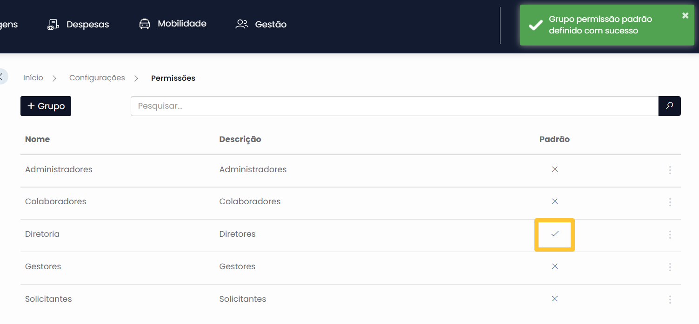Click the success checkmark icon in notification

tap(535, 25)
